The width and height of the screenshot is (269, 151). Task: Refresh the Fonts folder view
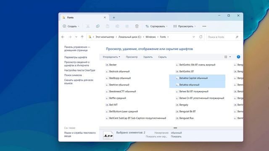pyautogui.click(x=201, y=37)
